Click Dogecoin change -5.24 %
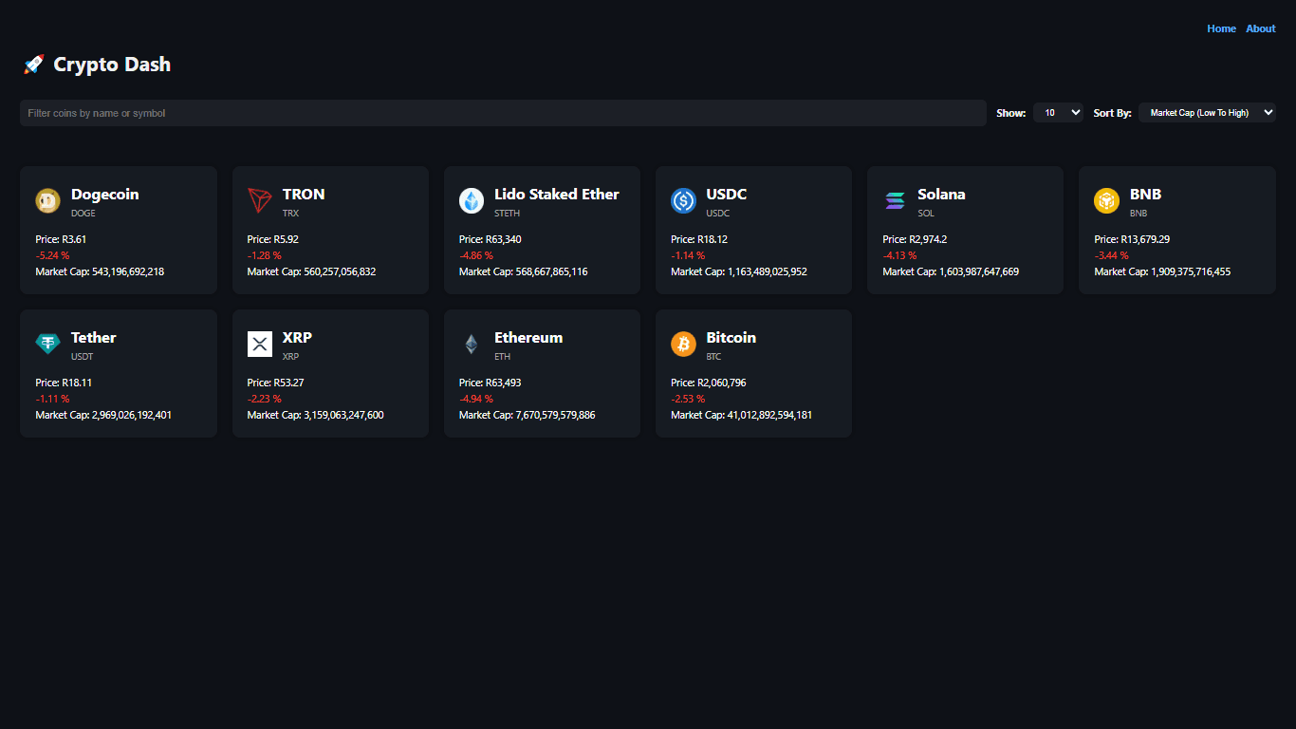Image resolution: width=1296 pixels, height=729 pixels. (52, 255)
